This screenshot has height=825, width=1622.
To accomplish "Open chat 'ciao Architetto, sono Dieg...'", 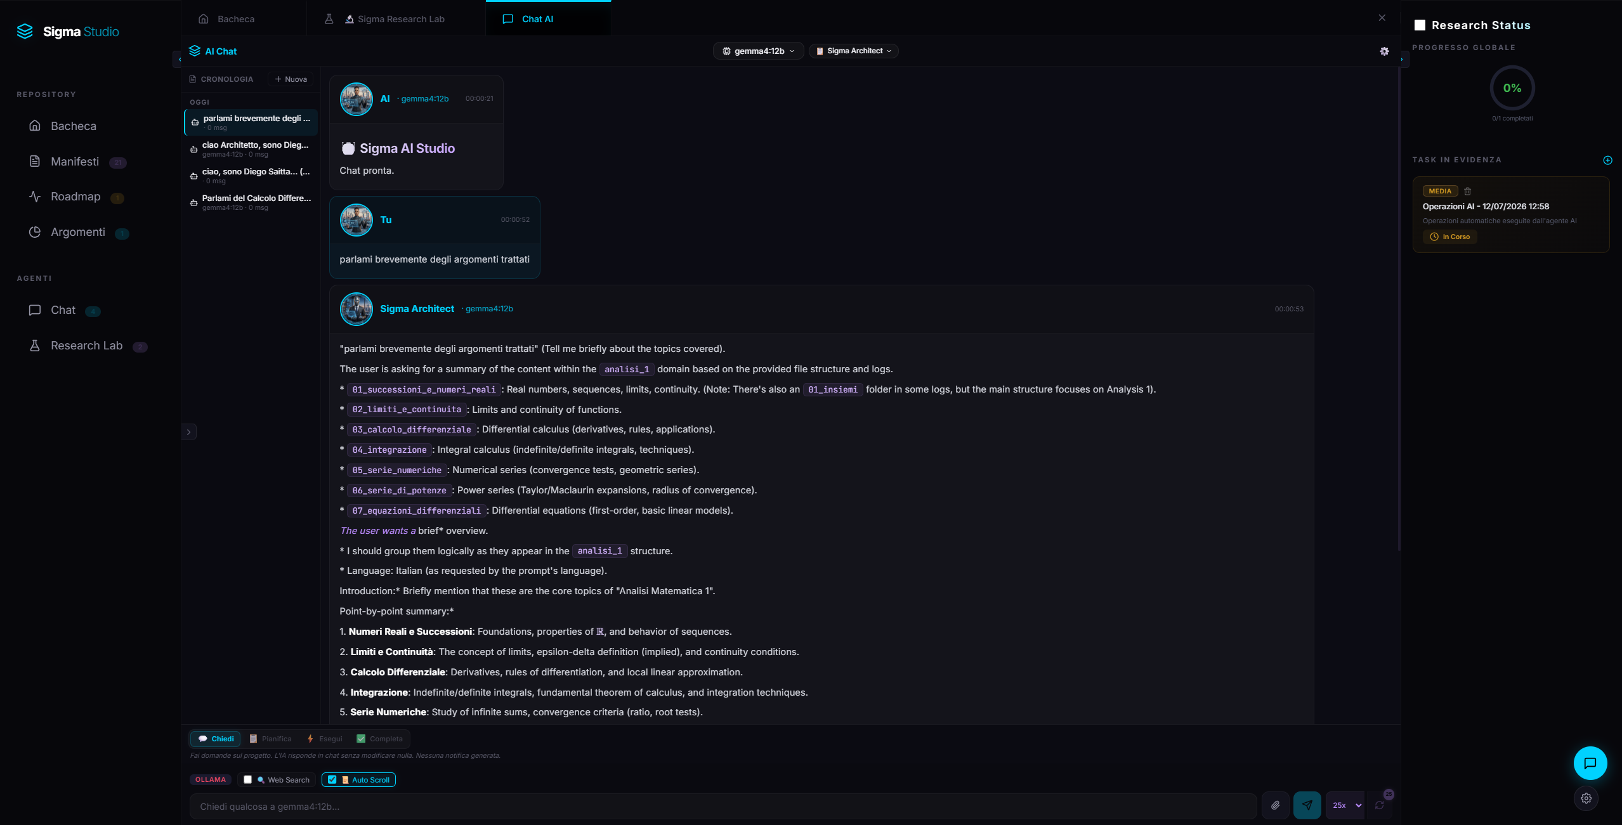I will coord(251,149).
